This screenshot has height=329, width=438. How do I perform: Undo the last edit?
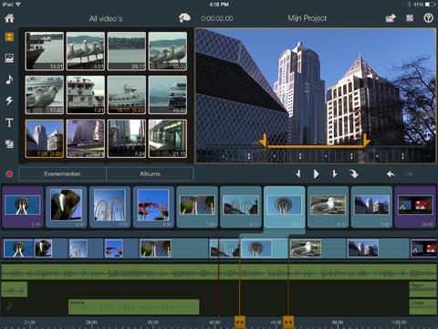click(x=391, y=174)
